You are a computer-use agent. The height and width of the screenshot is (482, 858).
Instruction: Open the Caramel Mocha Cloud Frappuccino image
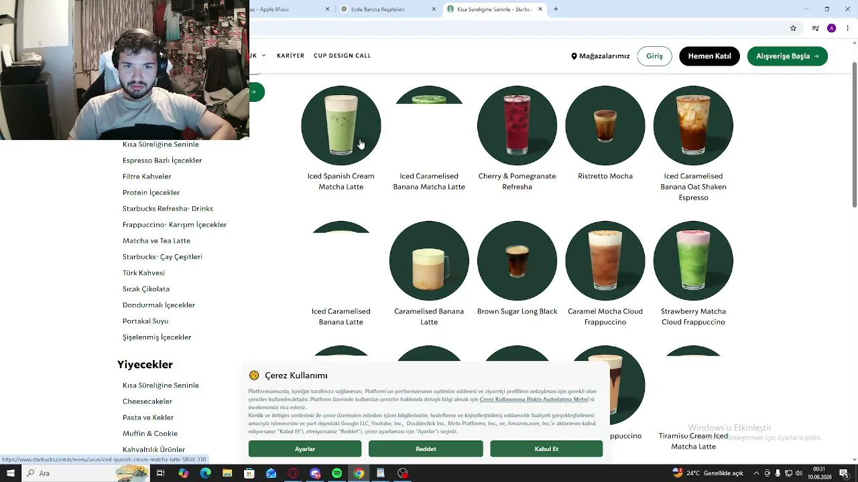coord(605,260)
